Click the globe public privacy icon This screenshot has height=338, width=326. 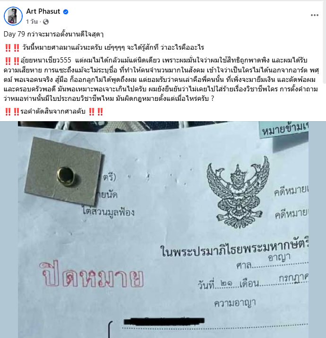click(46, 22)
